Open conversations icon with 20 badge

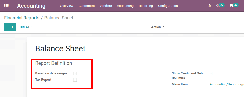coord(234,5)
